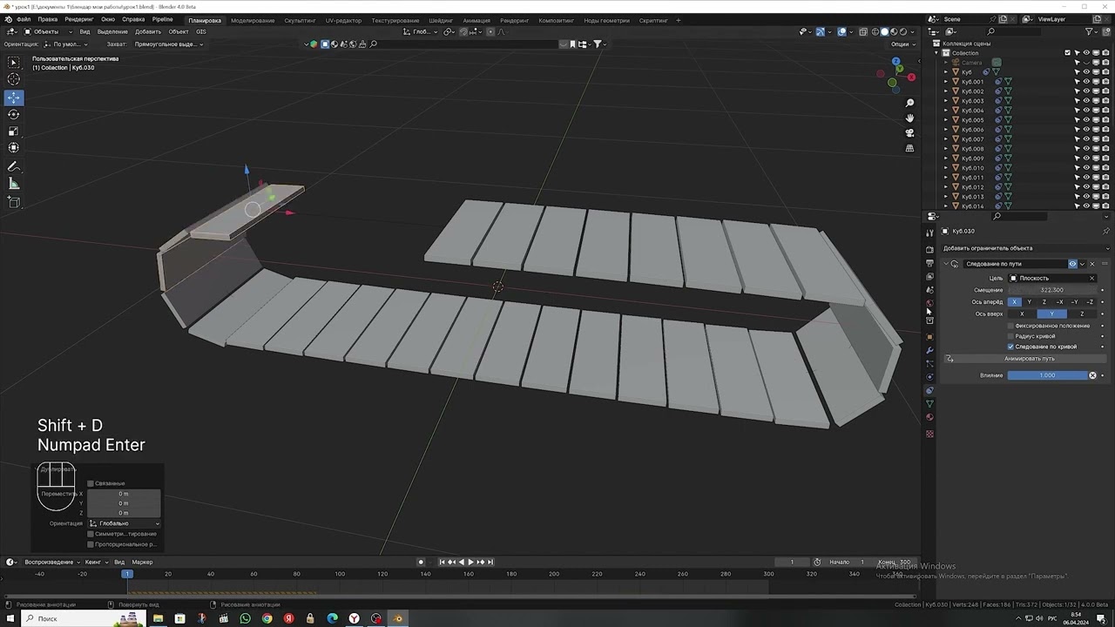The height and width of the screenshot is (627, 1115).
Task: Expand Куб.002 in the outliner
Action: 946,91
